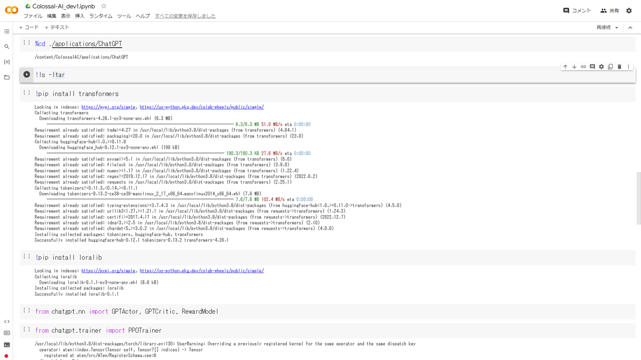Move the selected cell up
The image size is (641, 360).
(x=565, y=67)
